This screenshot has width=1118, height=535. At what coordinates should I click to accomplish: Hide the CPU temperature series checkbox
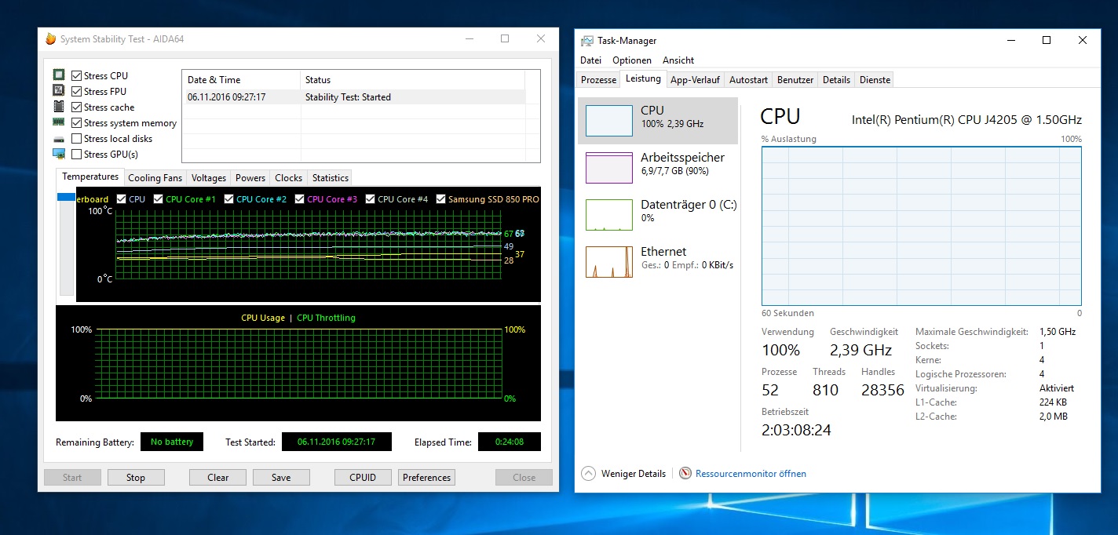pos(121,199)
